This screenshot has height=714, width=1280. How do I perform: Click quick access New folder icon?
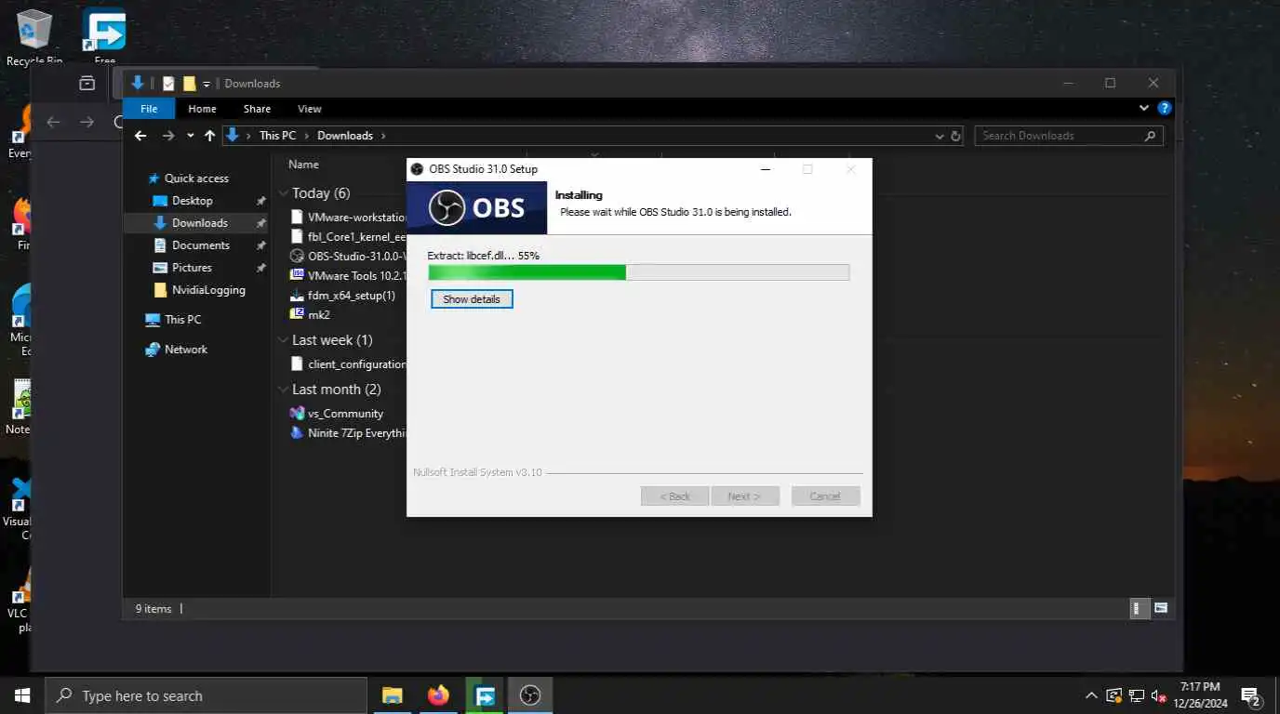click(190, 84)
